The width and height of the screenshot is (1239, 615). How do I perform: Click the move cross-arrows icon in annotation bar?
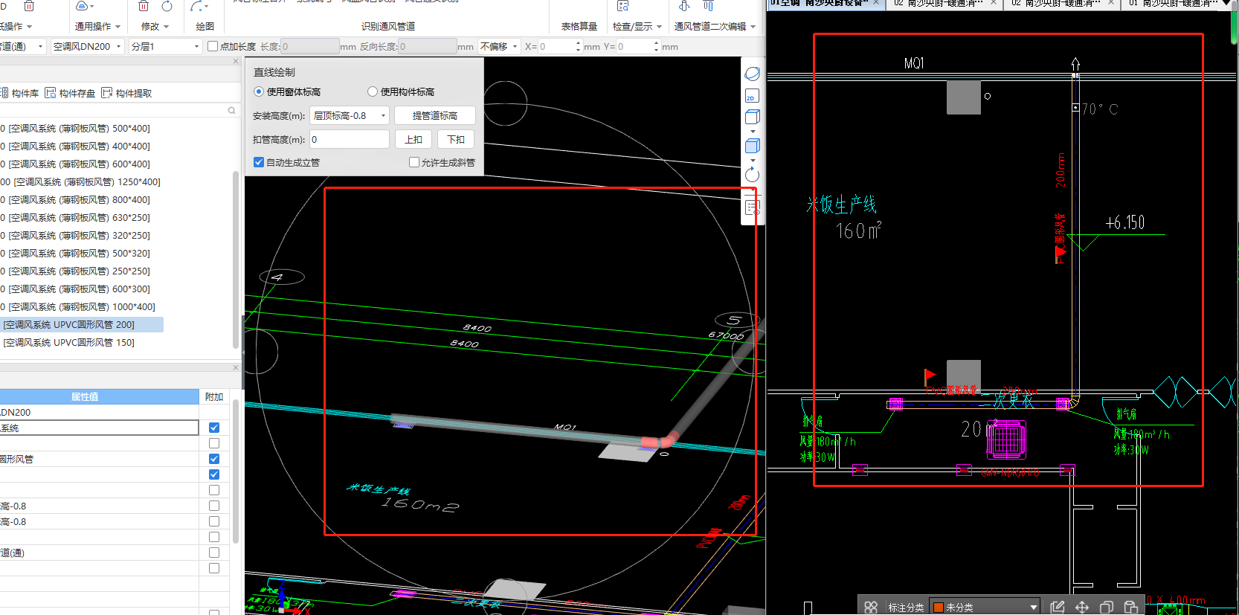click(1082, 607)
